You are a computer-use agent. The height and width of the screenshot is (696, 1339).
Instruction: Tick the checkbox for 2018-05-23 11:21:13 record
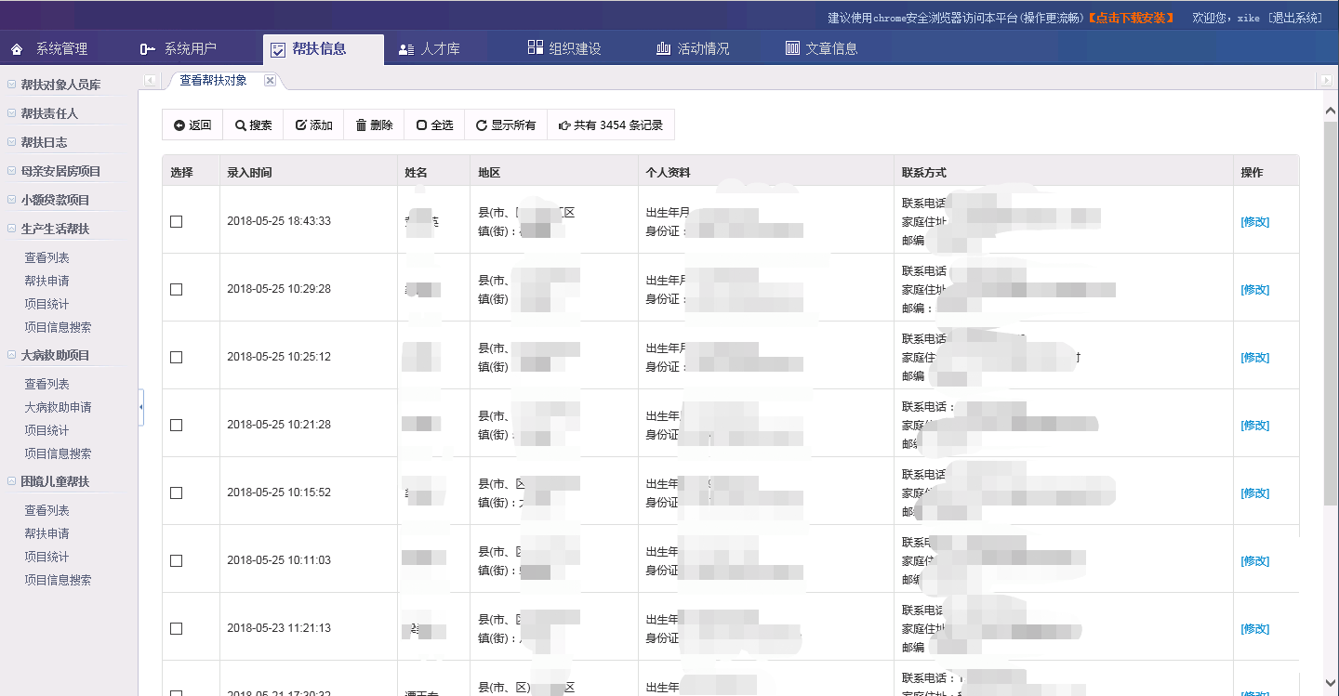(177, 628)
